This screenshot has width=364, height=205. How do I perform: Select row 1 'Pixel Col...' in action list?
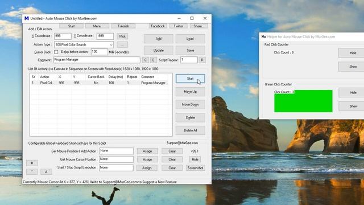pyautogui.click(x=100, y=83)
